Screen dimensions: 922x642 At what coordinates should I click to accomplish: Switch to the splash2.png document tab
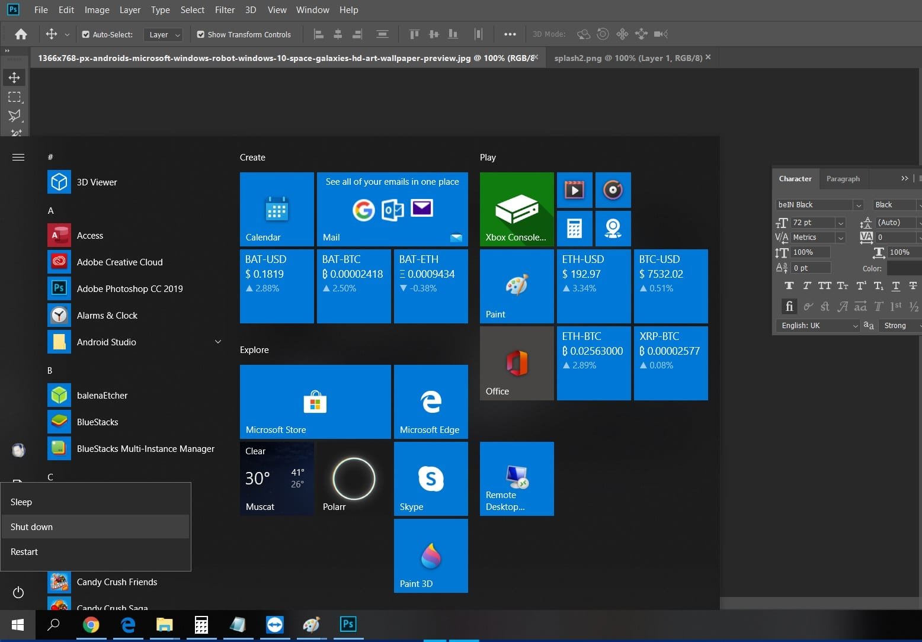pyautogui.click(x=628, y=58)
